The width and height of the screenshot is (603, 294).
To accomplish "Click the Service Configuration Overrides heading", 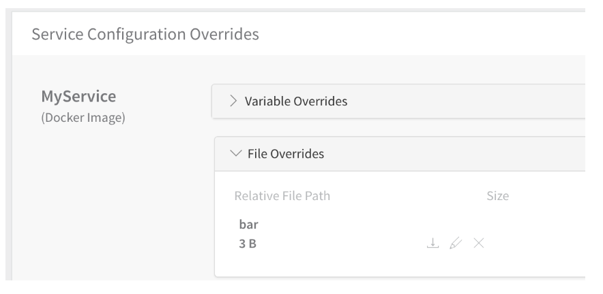I will pyautogui.click(x=145, y=34).
